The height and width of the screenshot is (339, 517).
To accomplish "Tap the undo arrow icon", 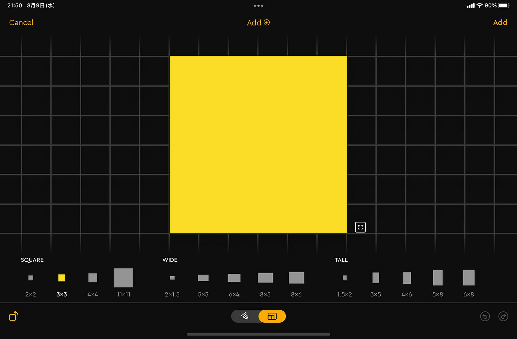I will click(485, 316).
